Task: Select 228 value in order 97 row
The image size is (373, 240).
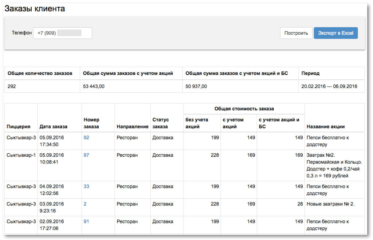Action: [x=215, y=155]
